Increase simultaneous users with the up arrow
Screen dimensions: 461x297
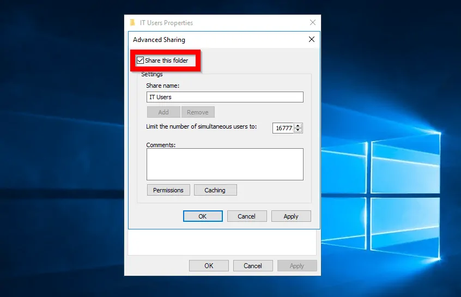pyautogui.click(x=298, y=125)
